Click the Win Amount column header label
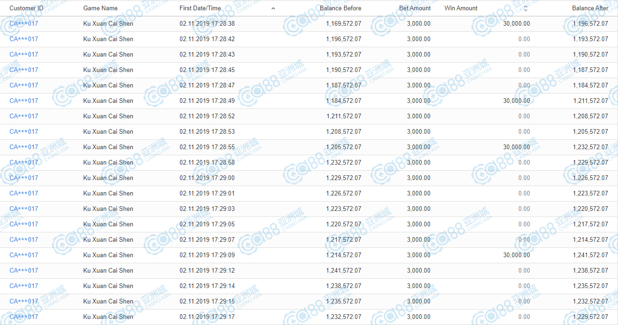This screenshot has height=325, width=618. pyautogui.click(x=461, y=8)
